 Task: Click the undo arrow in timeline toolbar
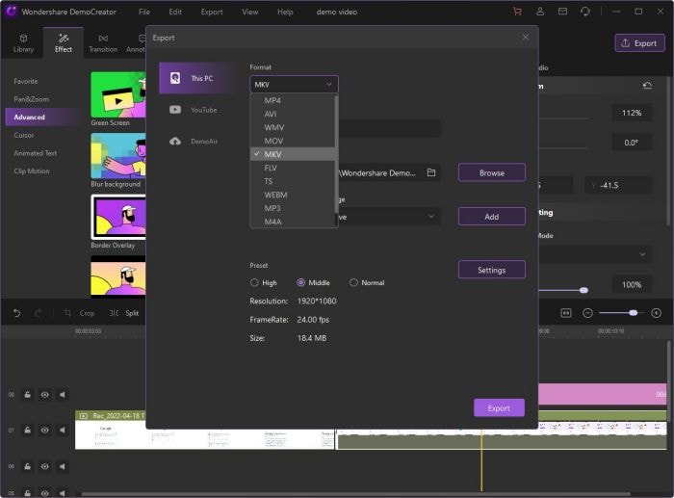click(16, 313)
